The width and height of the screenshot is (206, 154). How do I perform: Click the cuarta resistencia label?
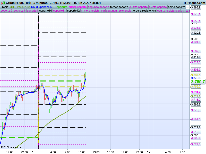pos(168,11)
